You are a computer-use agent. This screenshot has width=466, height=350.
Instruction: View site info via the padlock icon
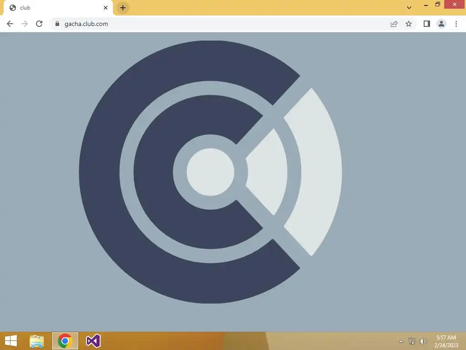click(x=57, y=24)
